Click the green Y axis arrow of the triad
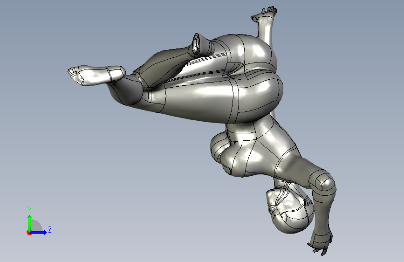404x262 pixels. [x=30, y=223]
